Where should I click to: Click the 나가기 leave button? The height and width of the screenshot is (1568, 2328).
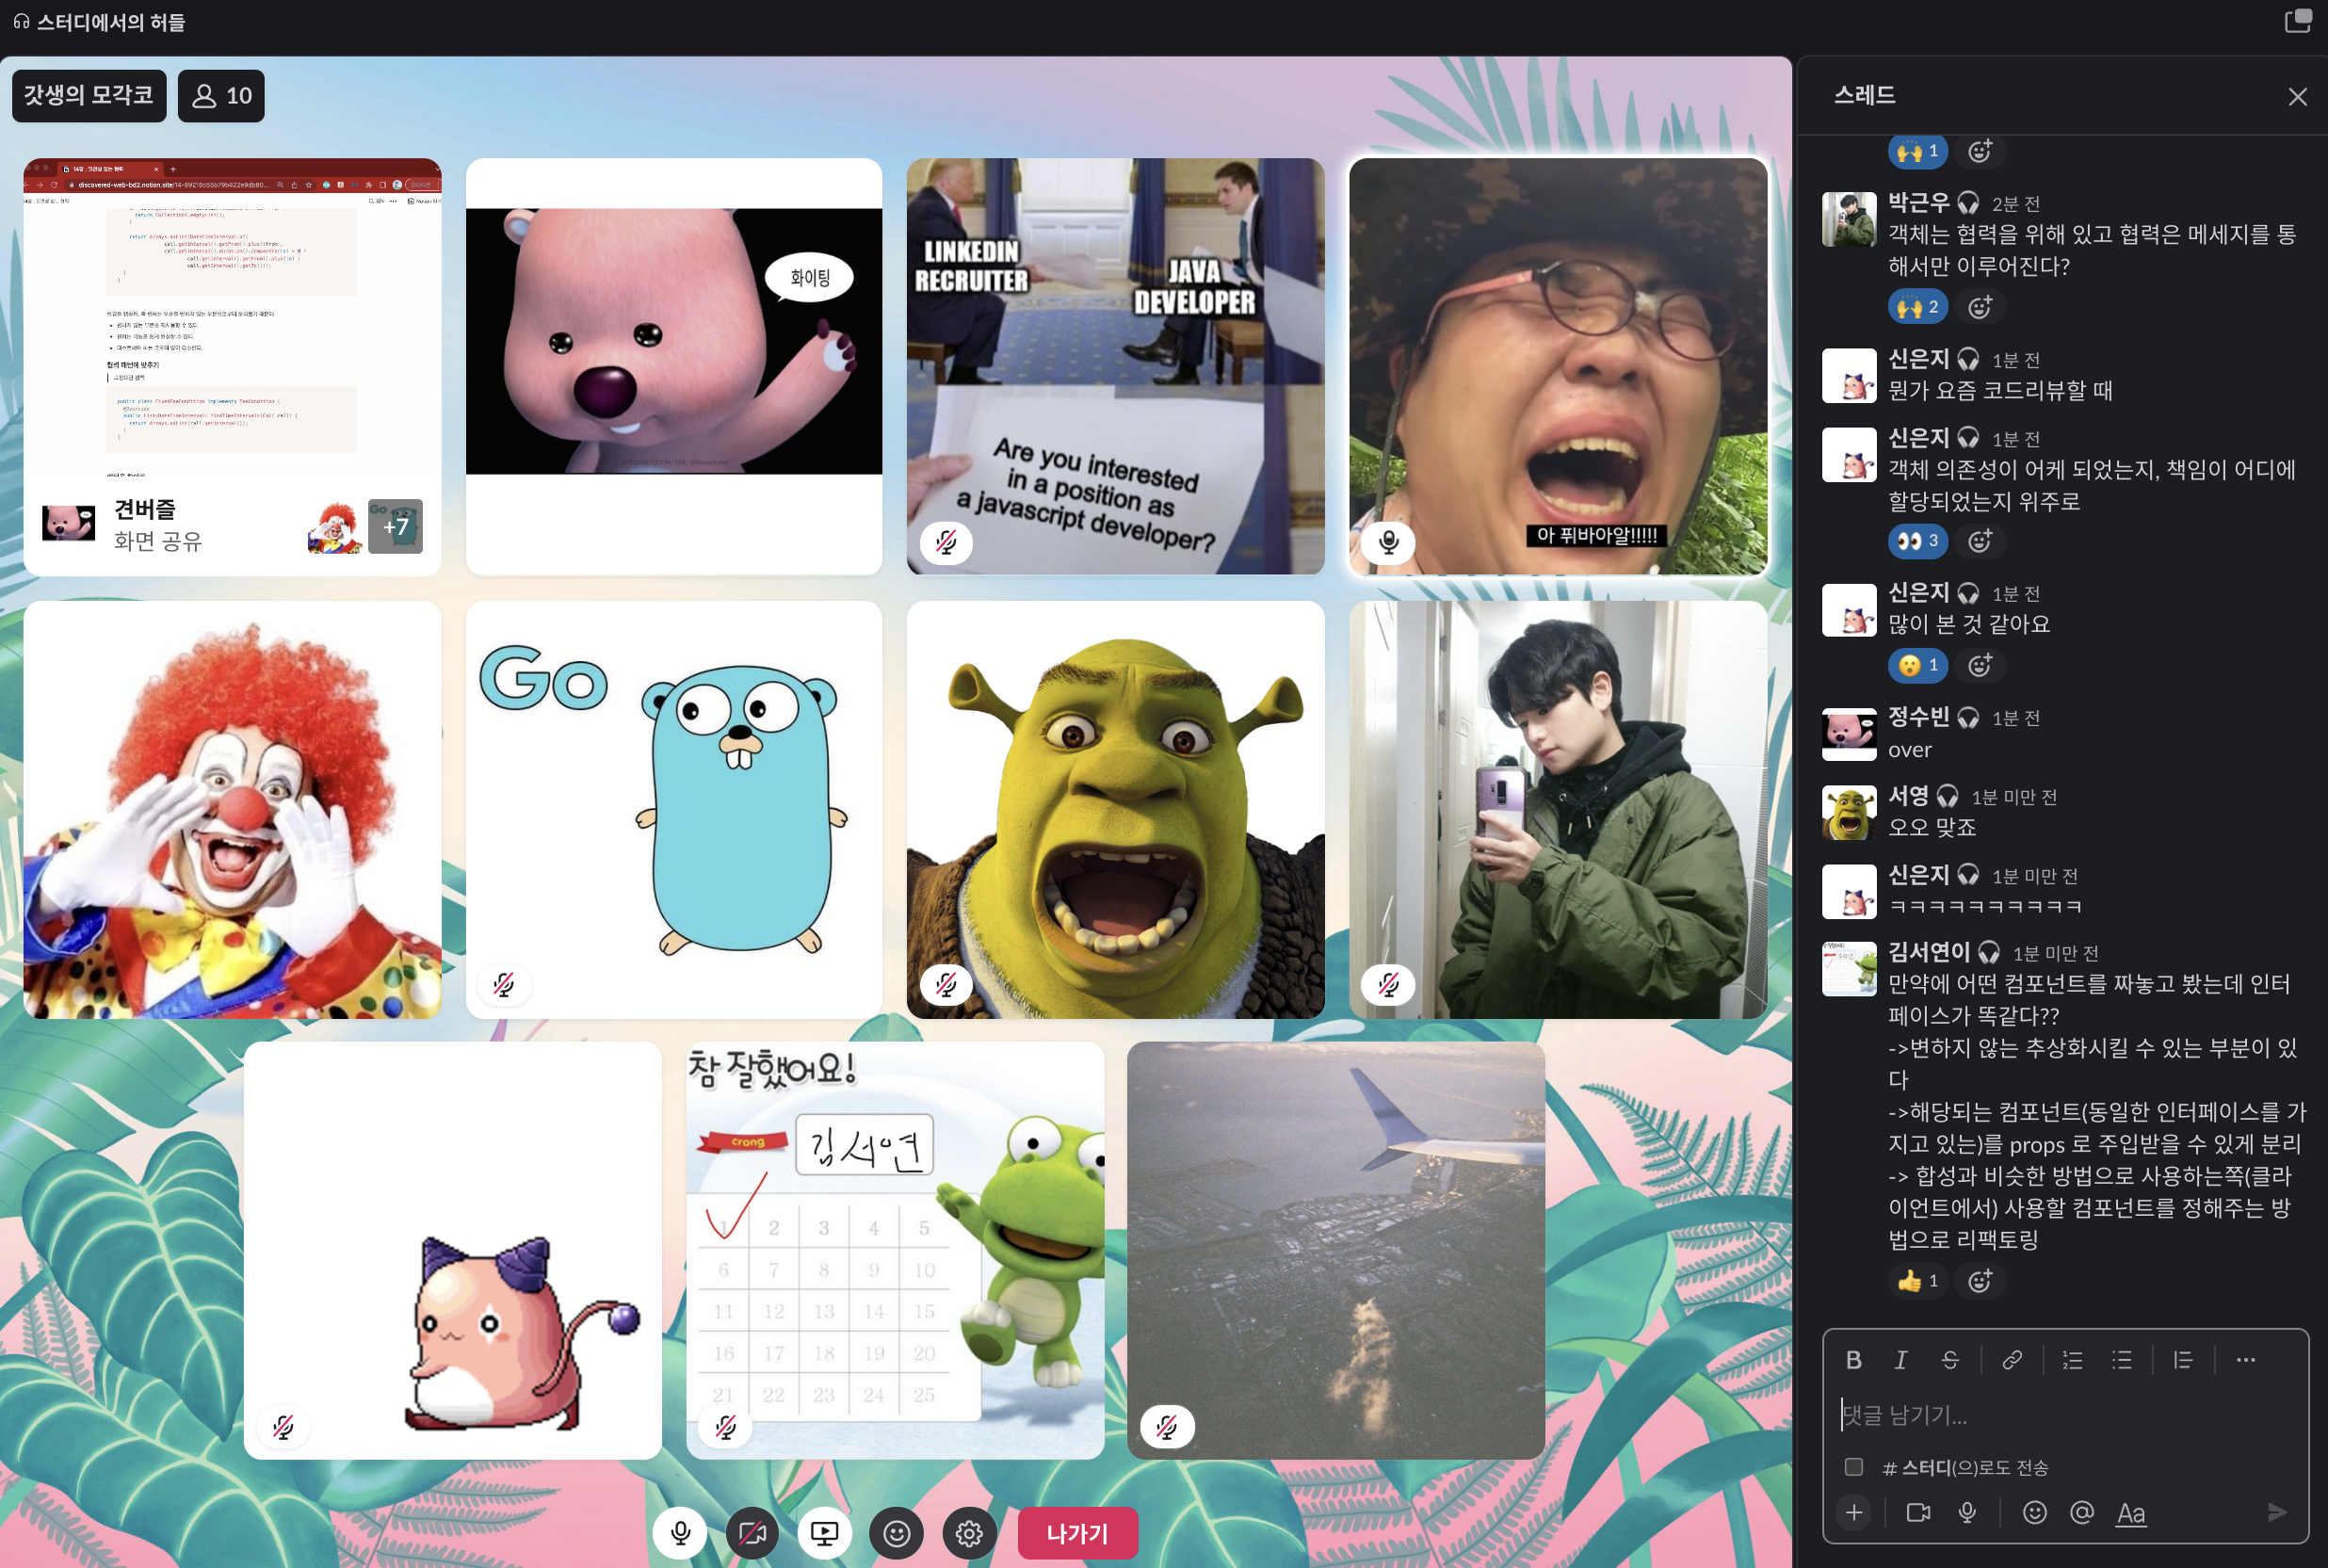pos(1077,1532)
